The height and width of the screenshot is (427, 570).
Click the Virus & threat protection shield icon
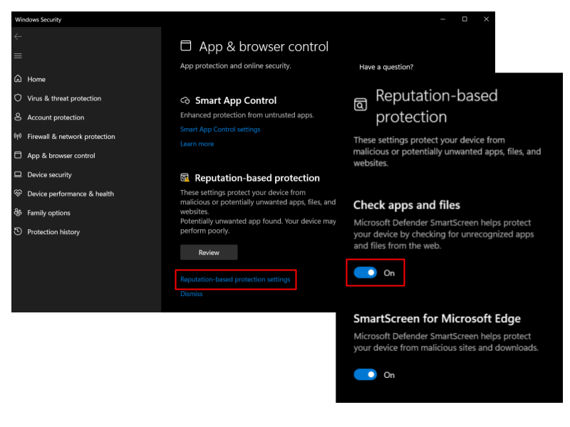(18, 98)
